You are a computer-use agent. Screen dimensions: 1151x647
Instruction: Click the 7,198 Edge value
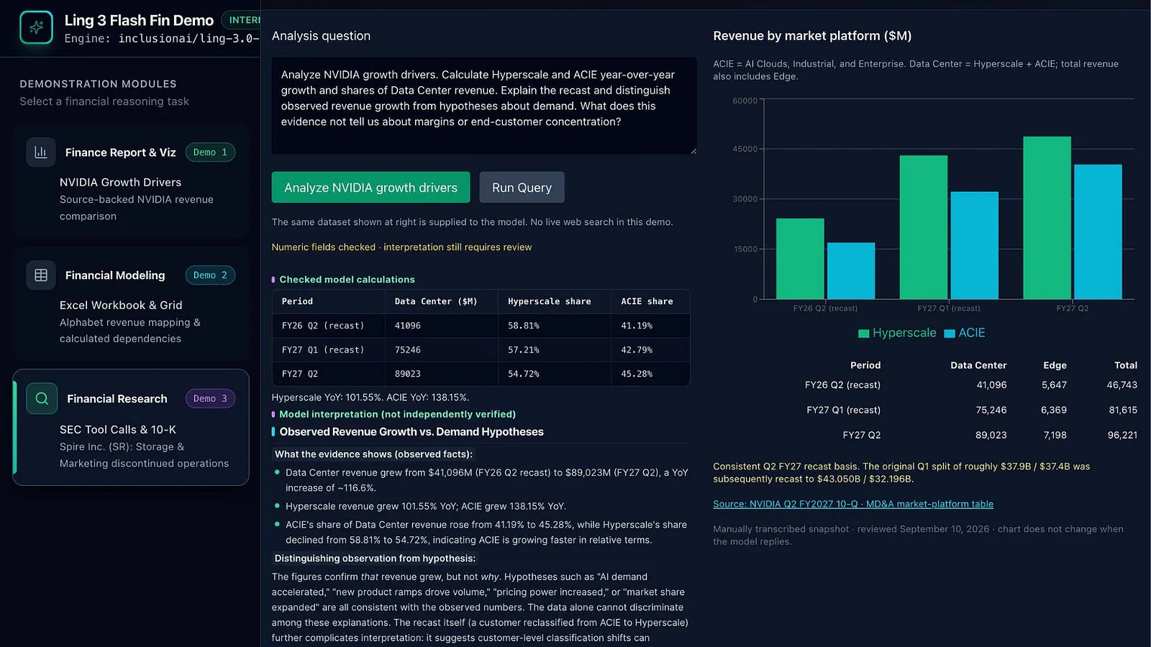click(x=1055, y=436)
